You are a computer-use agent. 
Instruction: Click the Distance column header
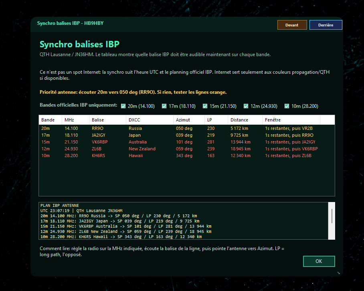coord(245,120)
